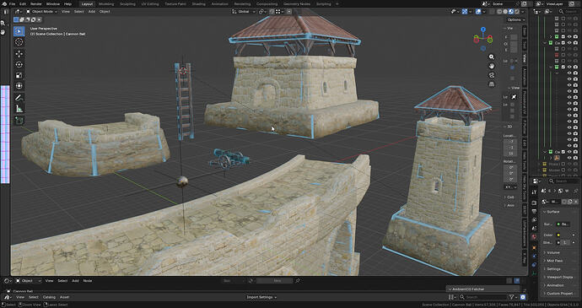Open the Window menu
The image size is (582, 308).
[53, 3]
